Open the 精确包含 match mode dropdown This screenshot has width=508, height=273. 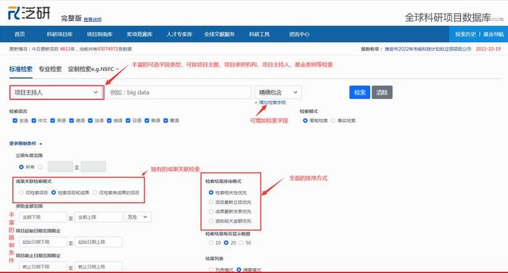pos(278,93)
